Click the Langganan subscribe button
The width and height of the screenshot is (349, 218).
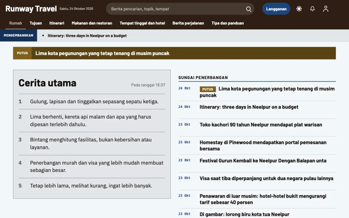[276, 9]
